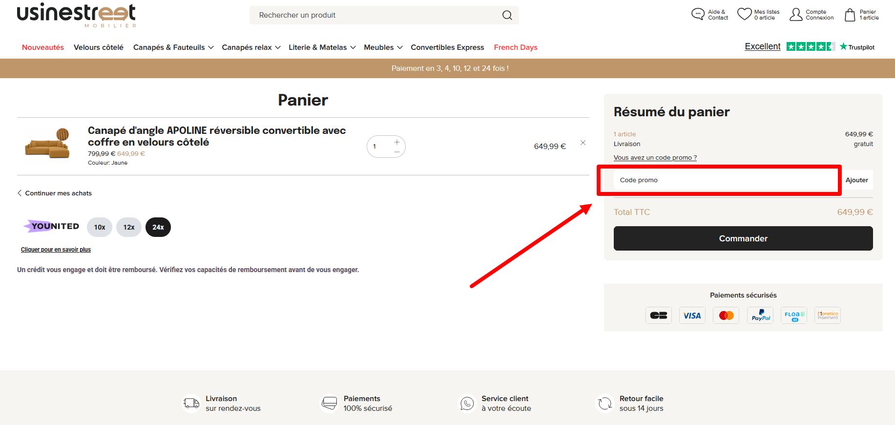Expand Literie & Matelas menu
The height and width of the screenshot is (425, 895).
click(322, 47)
